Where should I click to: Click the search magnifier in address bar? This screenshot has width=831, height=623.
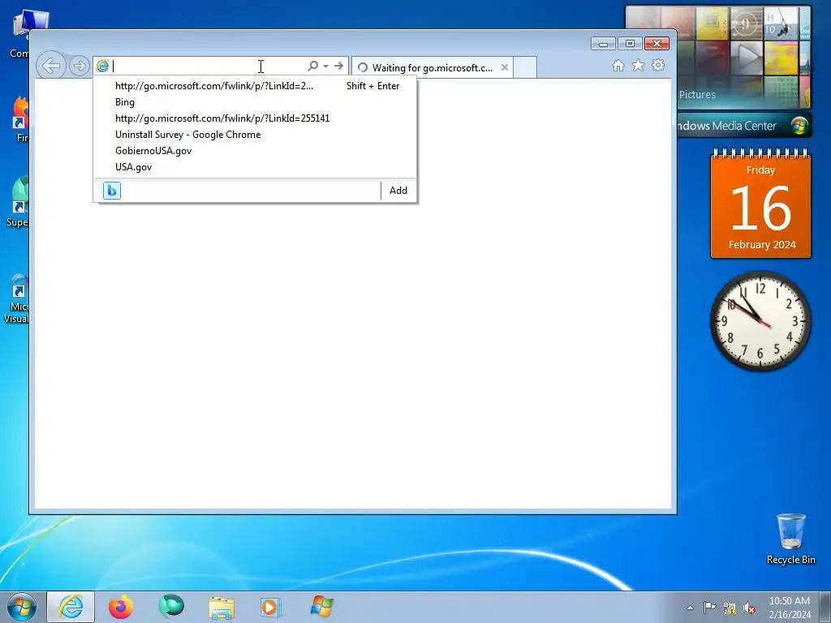pos(312,66)
